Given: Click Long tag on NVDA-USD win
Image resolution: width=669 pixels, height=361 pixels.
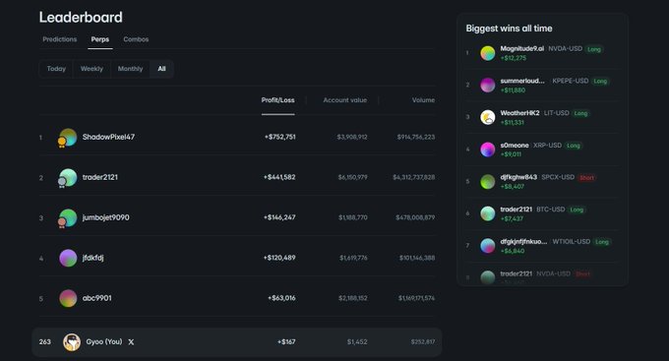Looking at the screenshot, I should pyautogui.click(x=594, y=49).
